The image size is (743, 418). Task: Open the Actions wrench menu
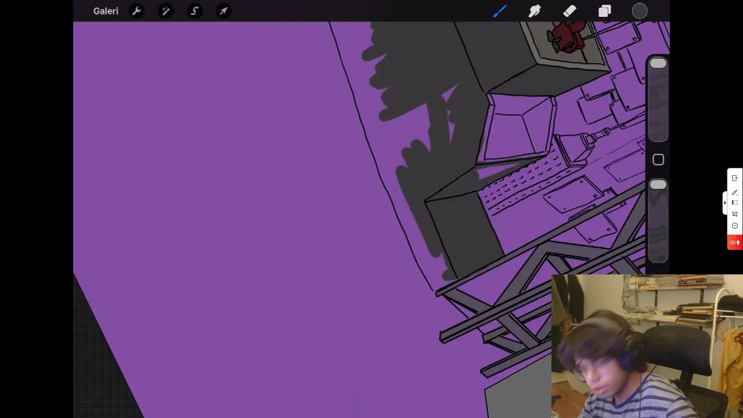tap(136, 11)
